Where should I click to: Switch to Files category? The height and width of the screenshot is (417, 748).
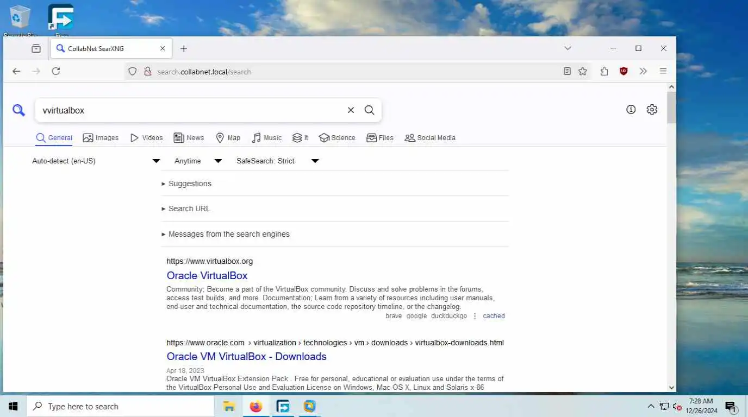pyautogui.click(x=380, y=138)
